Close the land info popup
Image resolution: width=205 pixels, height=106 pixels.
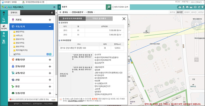[x=124, y=19]
